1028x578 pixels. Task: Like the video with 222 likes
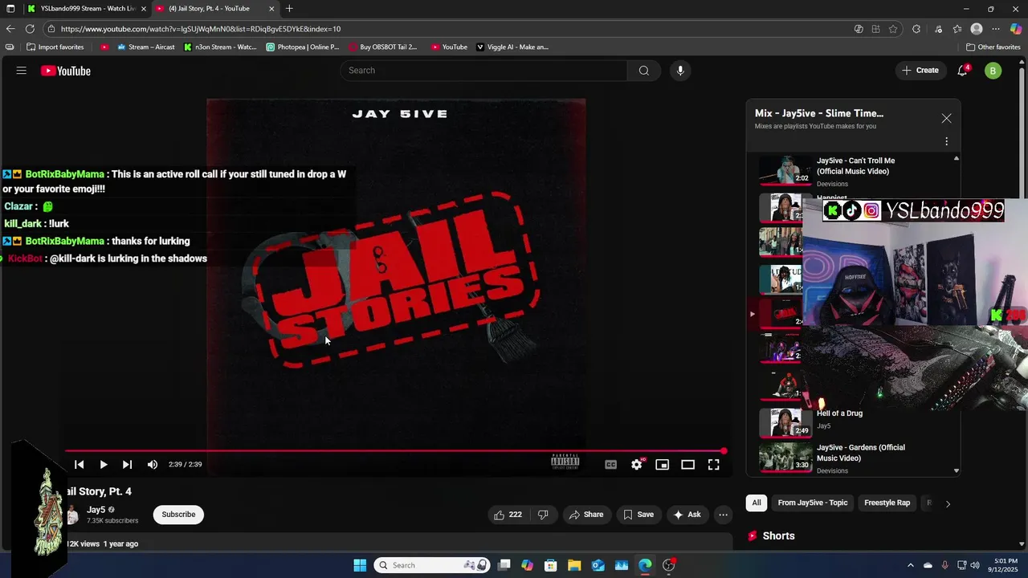(508, 515)
